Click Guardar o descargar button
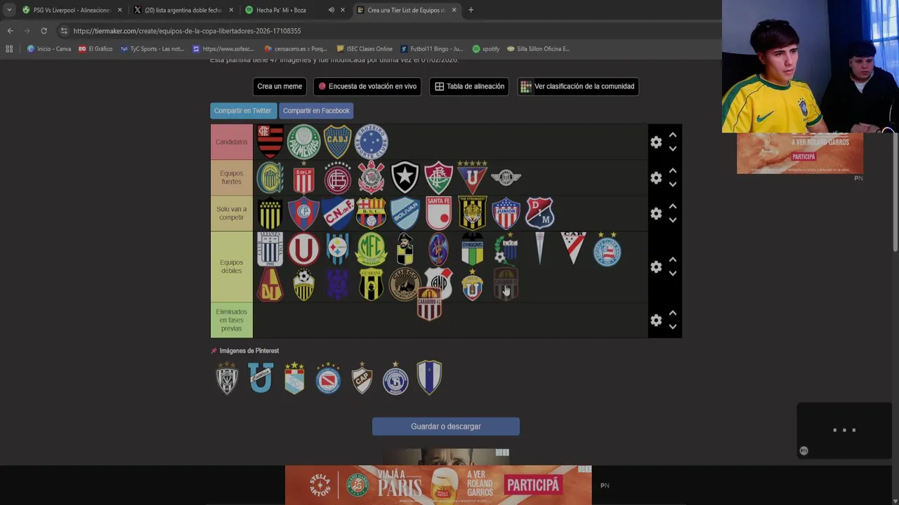Screen dimensions: 899x505 (446, 426)
